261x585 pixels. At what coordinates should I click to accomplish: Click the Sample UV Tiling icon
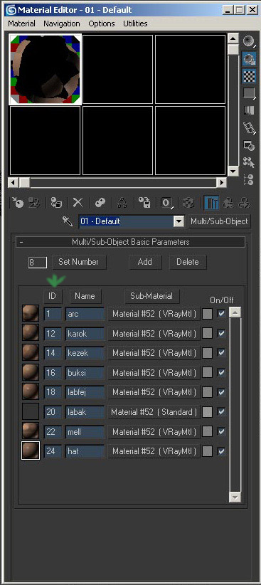tap(249, 93)
